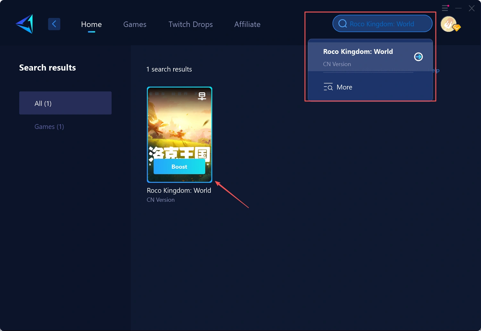Screen dimensions: 481x331
Task: Click the server node icon on the game card
Action: pyautogui.click(x=202, y=96)
